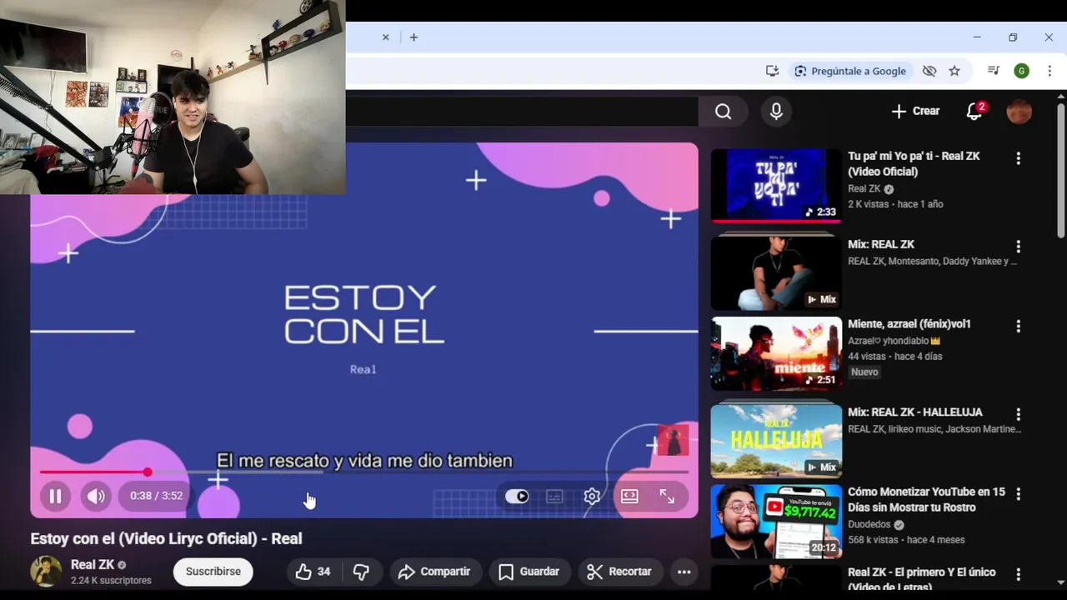Click Pregúntale a Google button
1067x600 pixels.
coord(849,71)
